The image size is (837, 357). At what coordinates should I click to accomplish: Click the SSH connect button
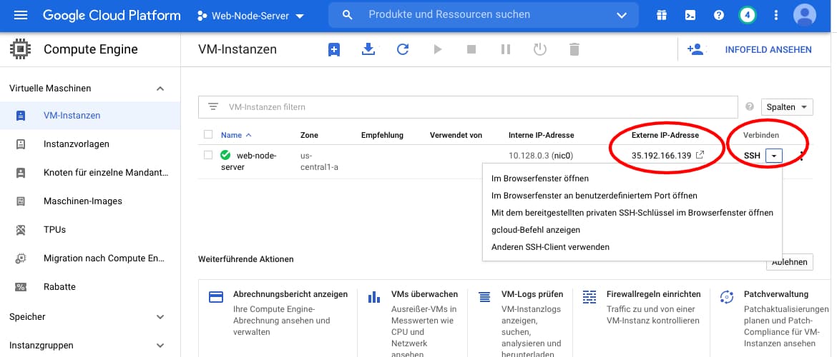pyautogui.click(x=752, y=156)
